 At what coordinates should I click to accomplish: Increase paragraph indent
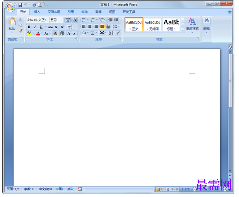pyautogui.click(x=116, y=20)
